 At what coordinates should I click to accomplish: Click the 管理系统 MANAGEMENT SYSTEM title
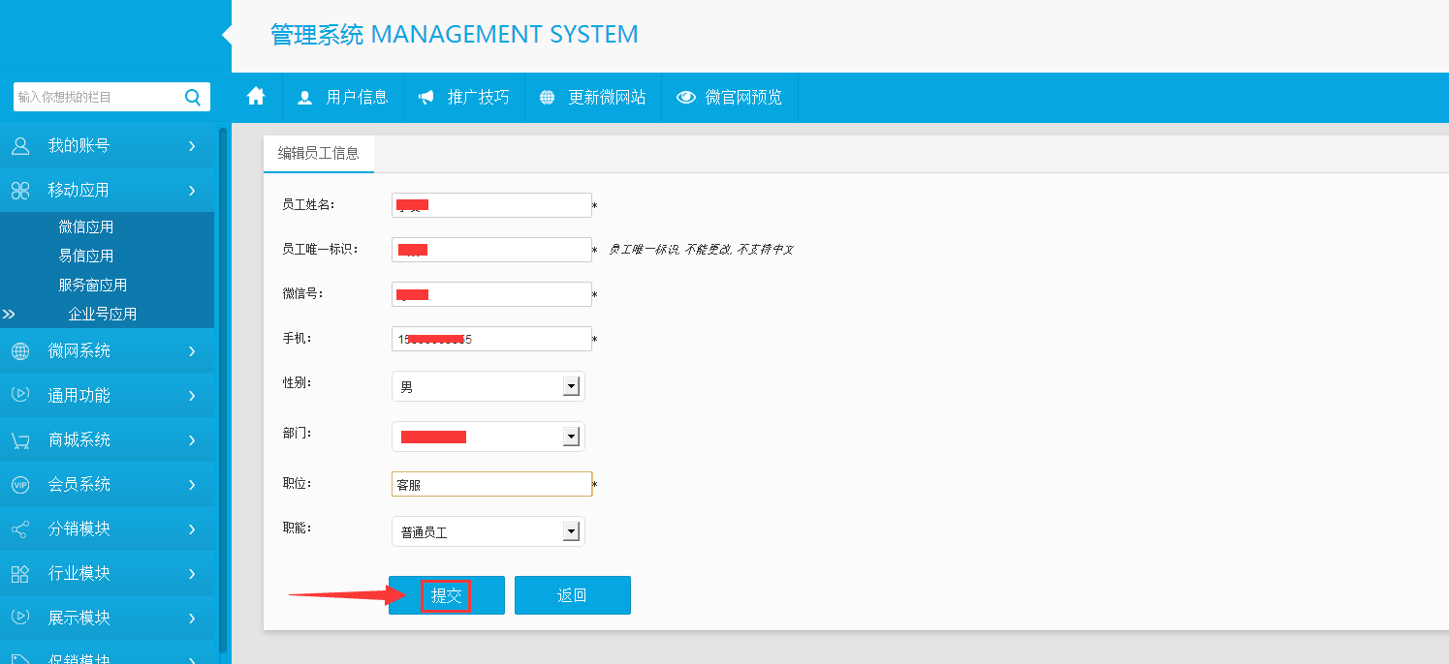point(455,35)
